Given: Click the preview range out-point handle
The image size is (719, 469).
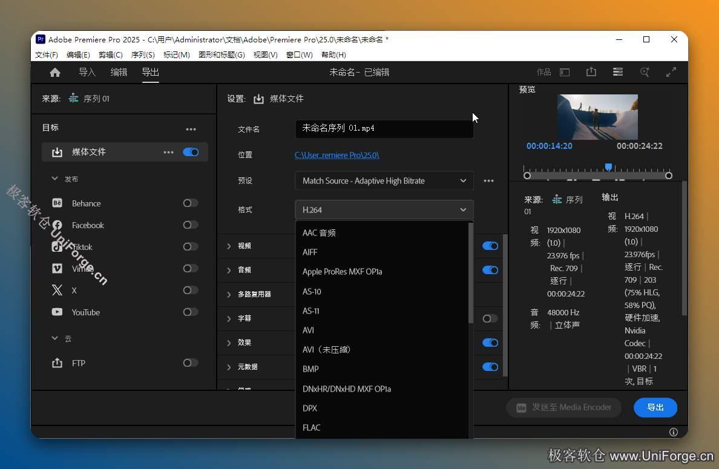Looking at the screenshot, I should [x=669, y=175].
